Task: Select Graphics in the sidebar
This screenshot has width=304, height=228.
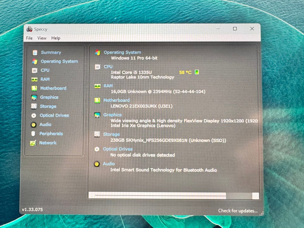Action: pyautogui.click(x=49, y=97)
